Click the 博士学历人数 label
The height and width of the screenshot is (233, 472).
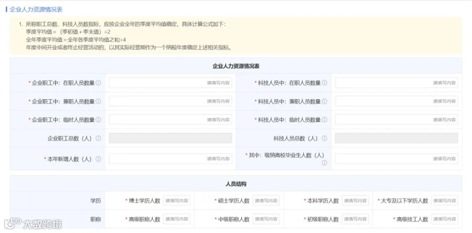click(145, 201)
